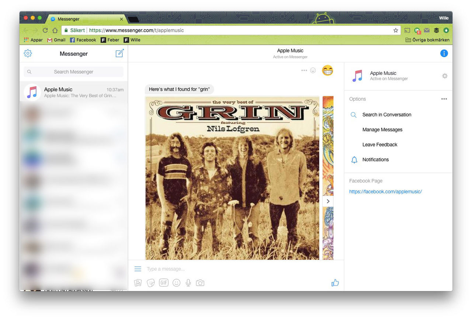Screen dimensions: 472x319
Task: Select Search in Conversation
Action: (x=386, y=115)
